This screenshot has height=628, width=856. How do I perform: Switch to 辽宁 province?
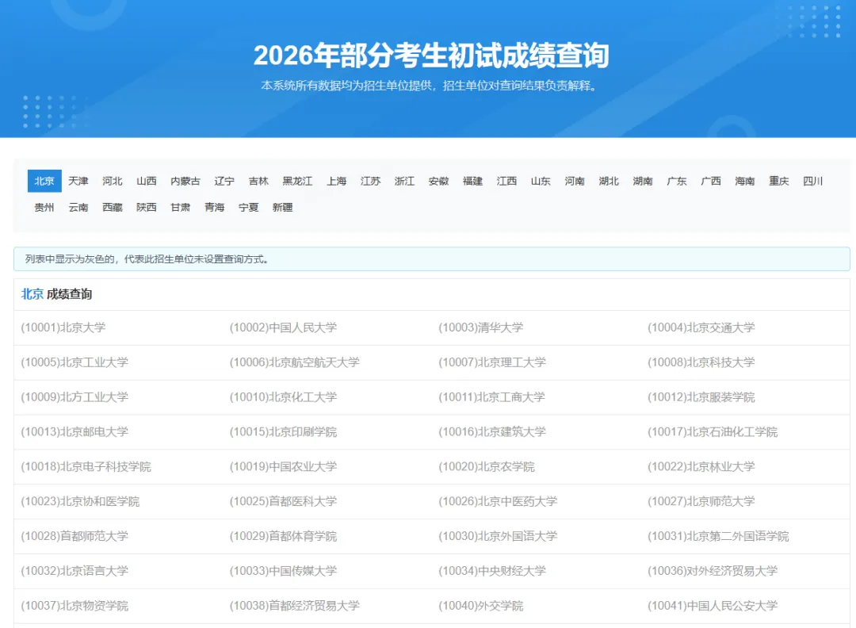click(224, 181)
